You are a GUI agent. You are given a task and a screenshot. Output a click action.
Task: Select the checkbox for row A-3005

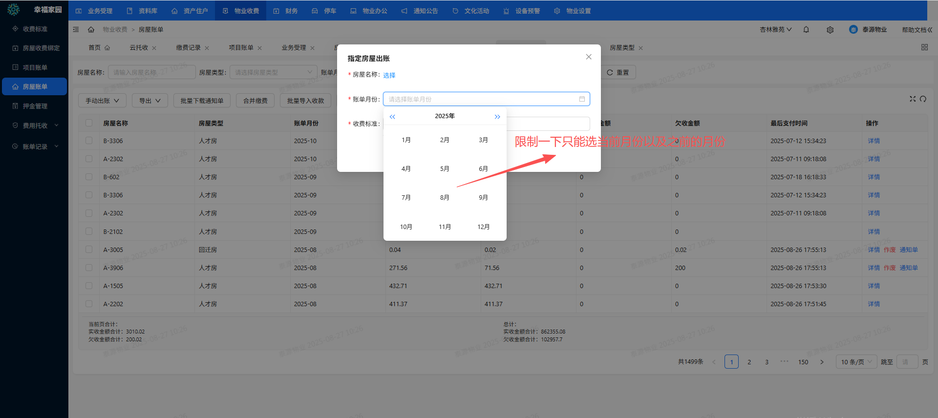[x=89, y=250]
